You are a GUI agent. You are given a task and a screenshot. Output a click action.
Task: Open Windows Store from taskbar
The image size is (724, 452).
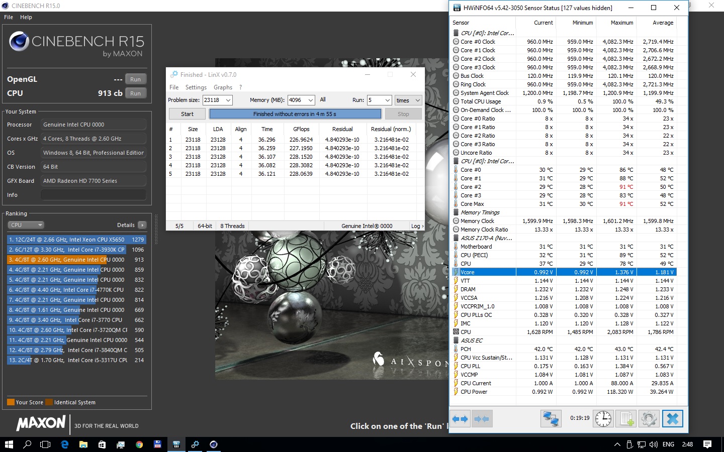[x=102, y=444]
